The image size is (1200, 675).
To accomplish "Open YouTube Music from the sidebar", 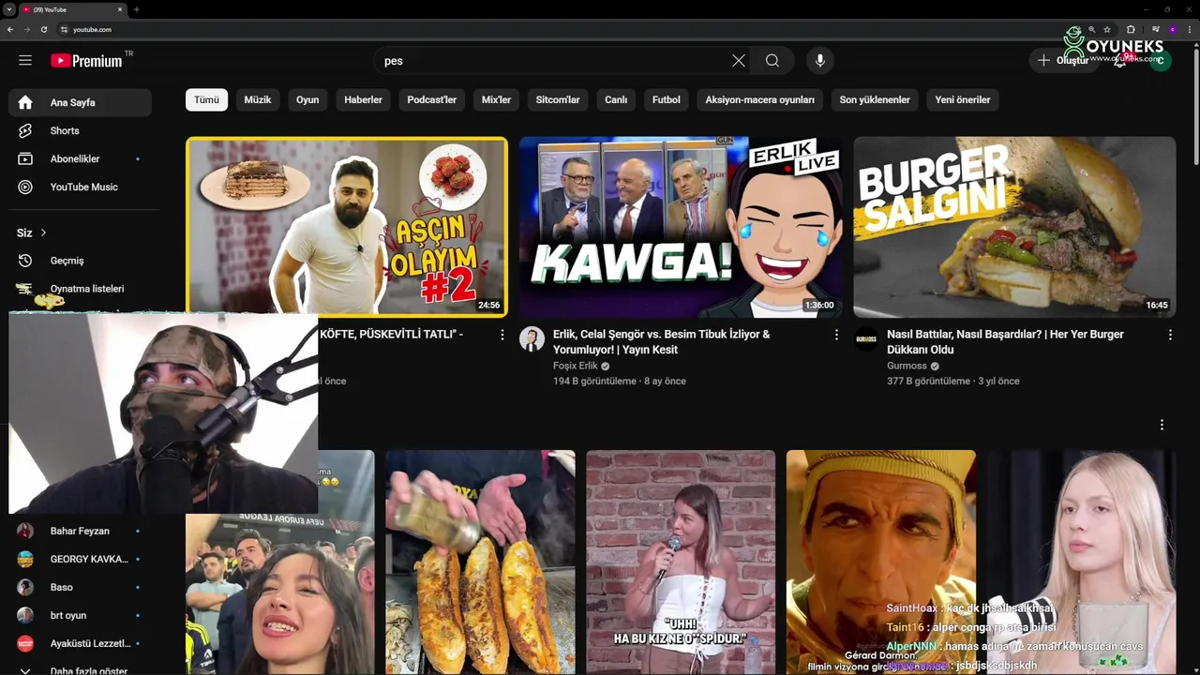I will (x=80, y=187).
